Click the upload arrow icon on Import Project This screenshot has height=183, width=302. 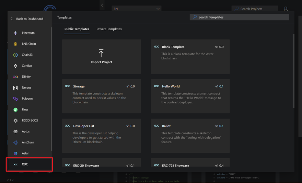[101, 53]
